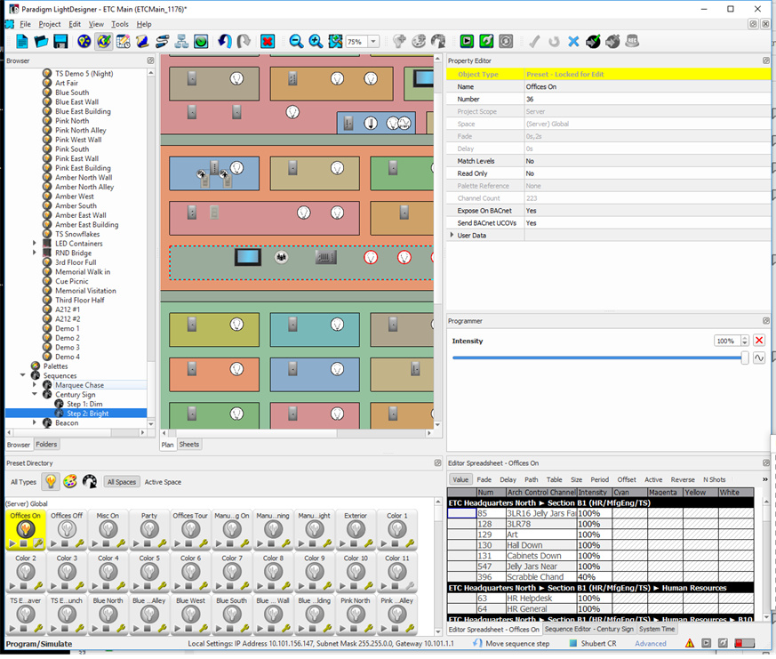776x659 pixels.
Task: Stop the Party preset
Action: [x=148, y=543]
